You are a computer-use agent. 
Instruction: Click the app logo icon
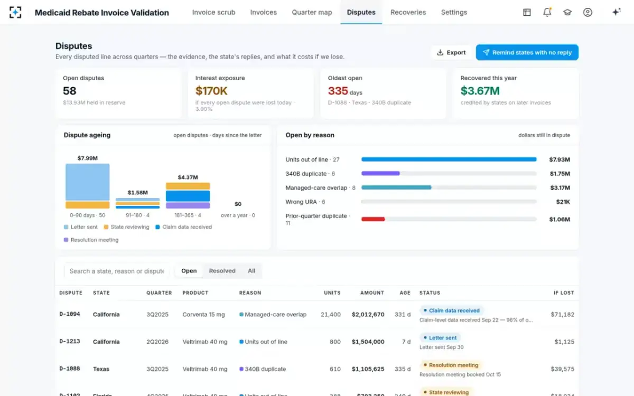16,12
